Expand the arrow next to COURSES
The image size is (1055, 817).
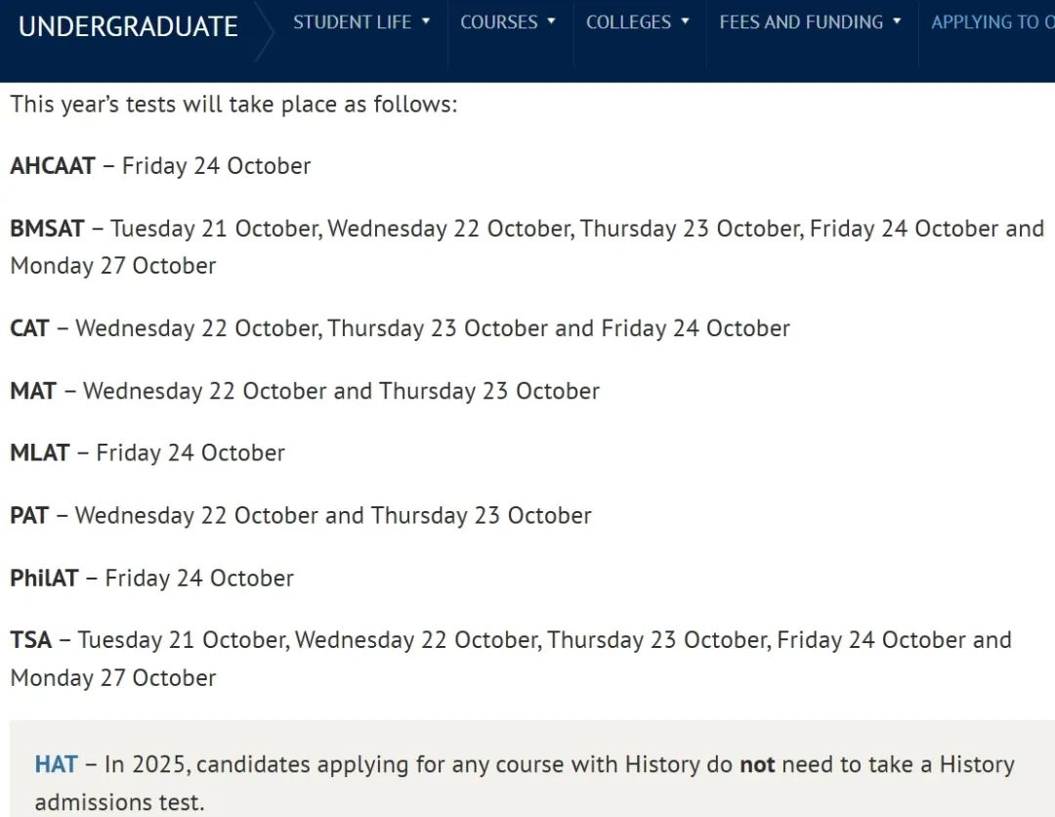[552, 21]
